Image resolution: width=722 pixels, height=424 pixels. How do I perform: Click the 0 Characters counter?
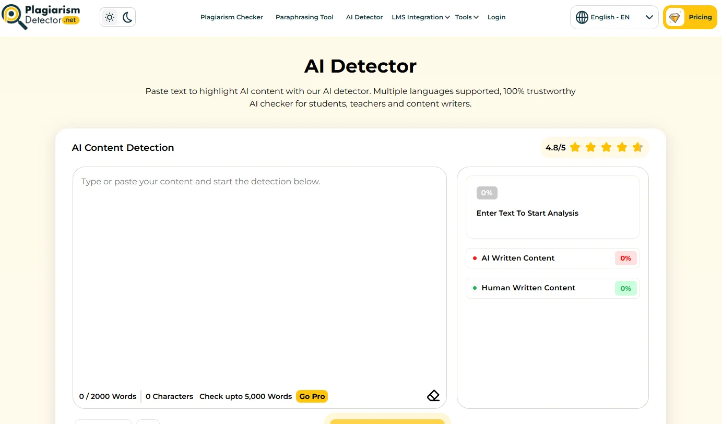tap(169, 396)
